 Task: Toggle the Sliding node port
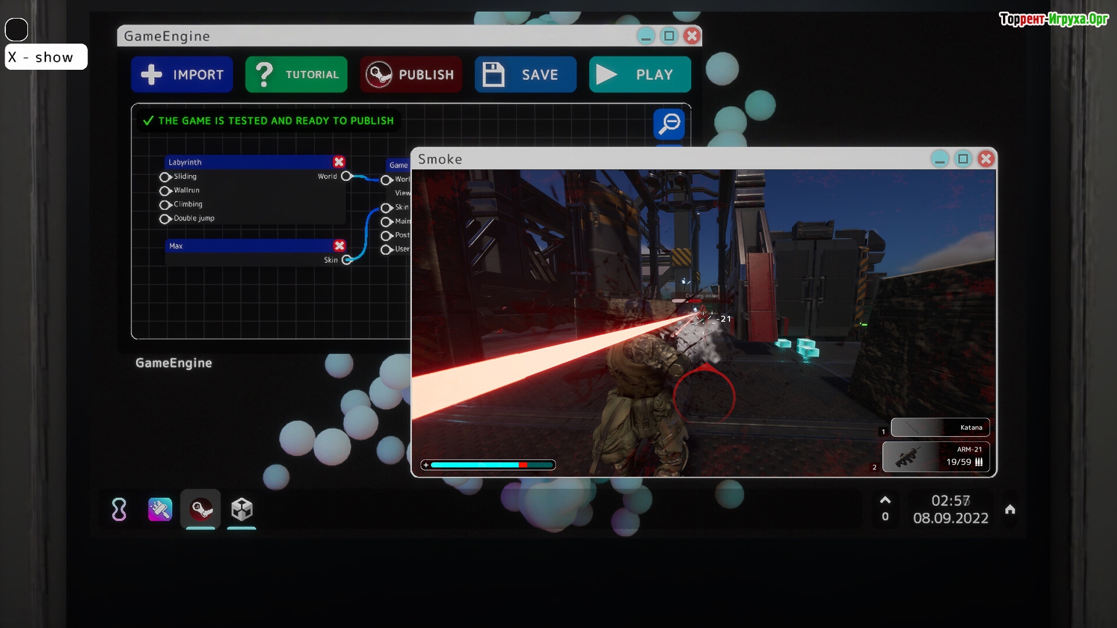pos(165,177)
